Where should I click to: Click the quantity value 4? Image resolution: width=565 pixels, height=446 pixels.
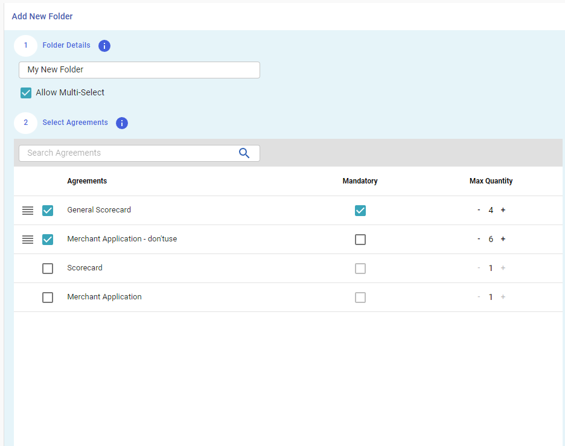point(491,210)
